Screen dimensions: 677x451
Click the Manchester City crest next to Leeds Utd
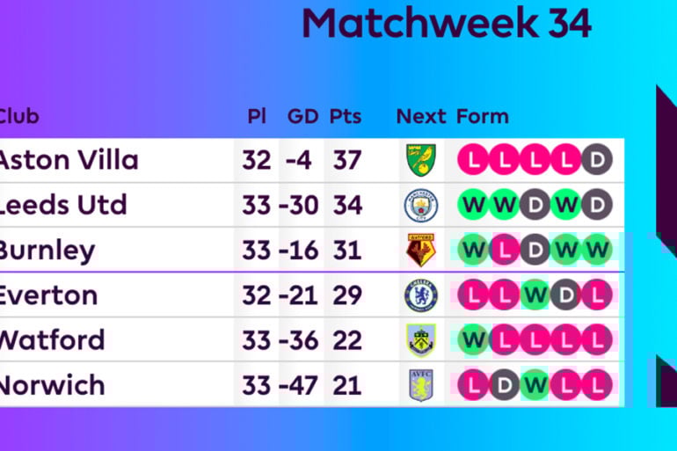(421, 205)
